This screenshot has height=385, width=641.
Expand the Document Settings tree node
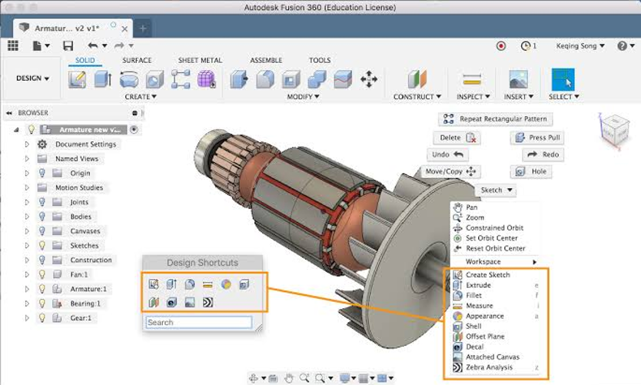point(27,144)
